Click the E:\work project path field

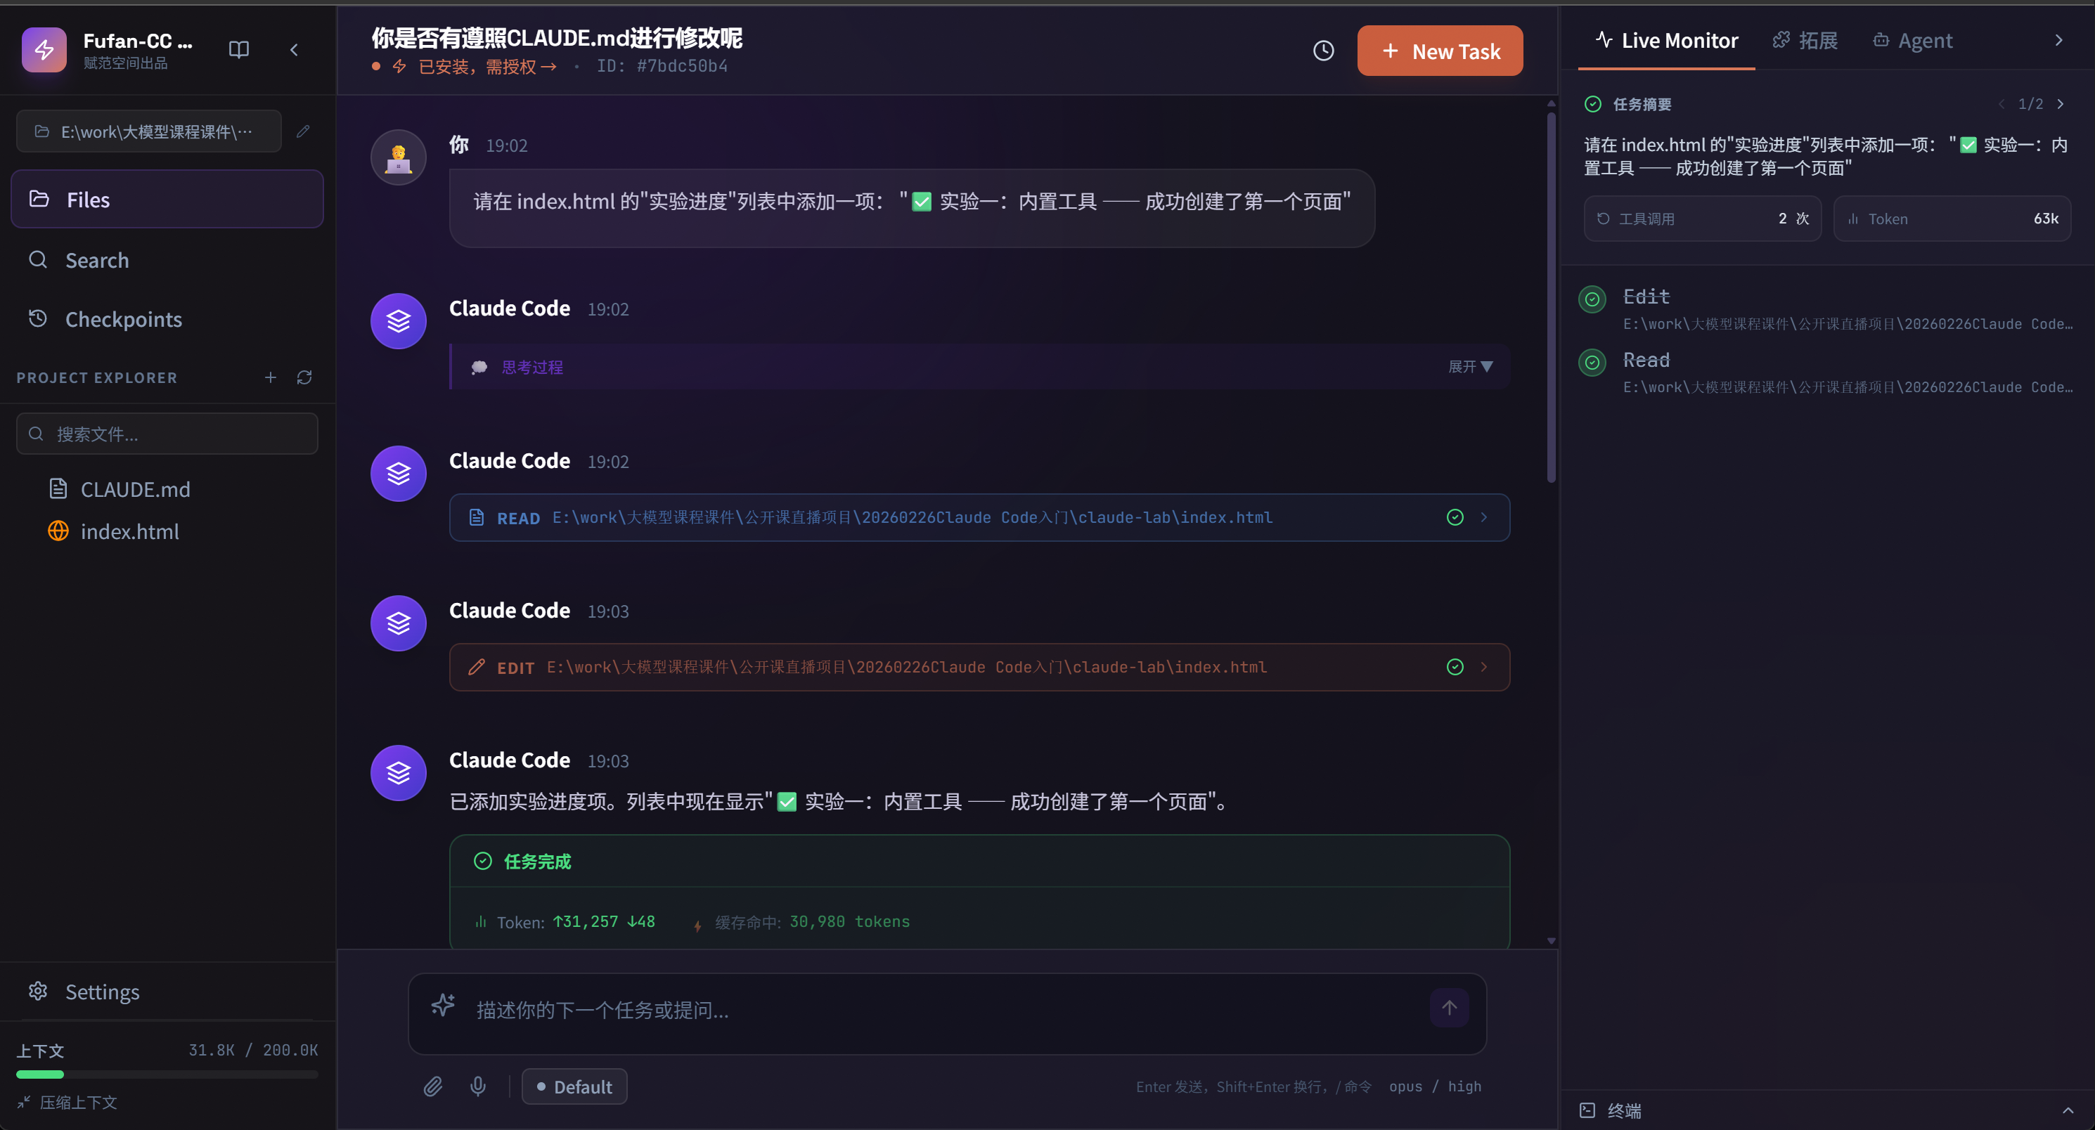149,131
